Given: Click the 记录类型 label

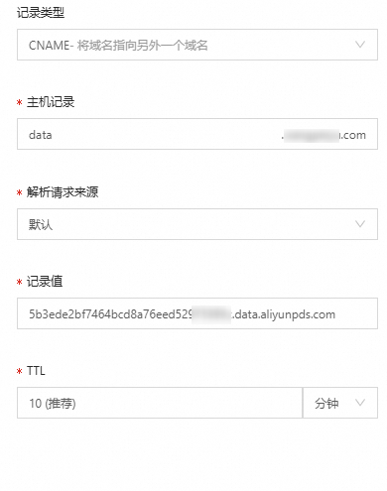Looking at the screenshot, I should (41, 13).
